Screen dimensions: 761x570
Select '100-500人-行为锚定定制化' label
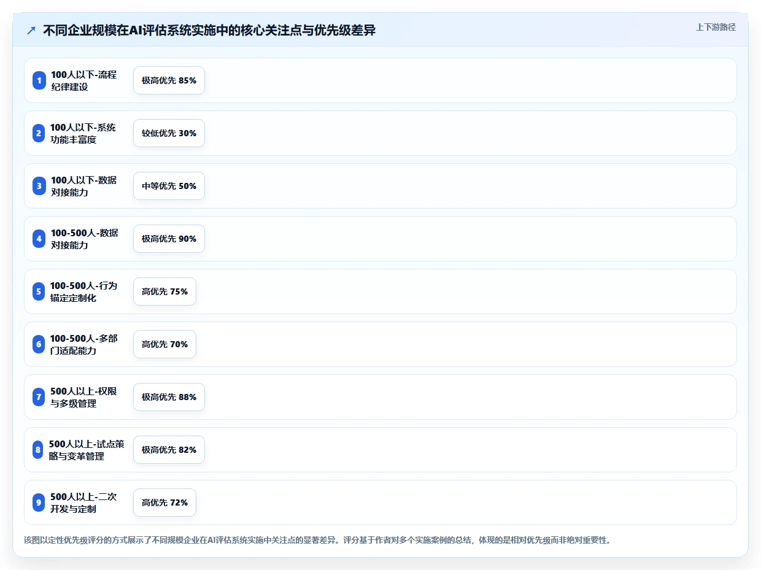pyautogui.click(x=84, y=291)
